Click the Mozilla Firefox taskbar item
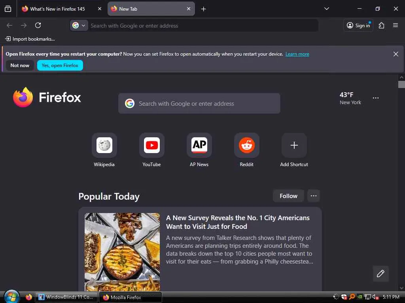This screenshot has width=405, height=303. [x=131, y=297]
